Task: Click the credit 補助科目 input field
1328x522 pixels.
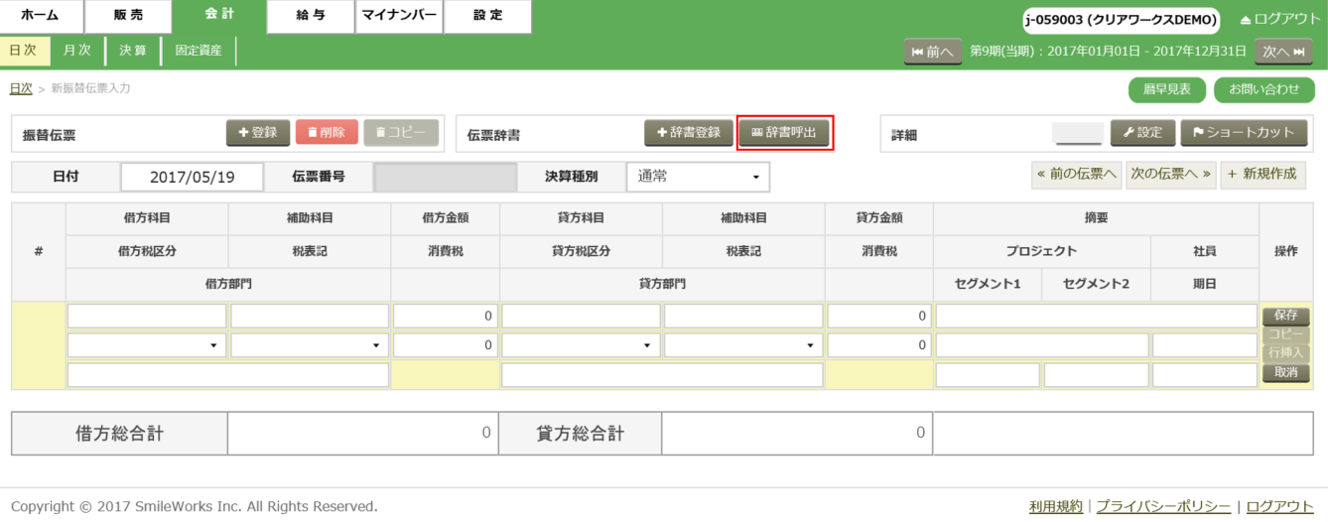Action: (x=743, y=316)
